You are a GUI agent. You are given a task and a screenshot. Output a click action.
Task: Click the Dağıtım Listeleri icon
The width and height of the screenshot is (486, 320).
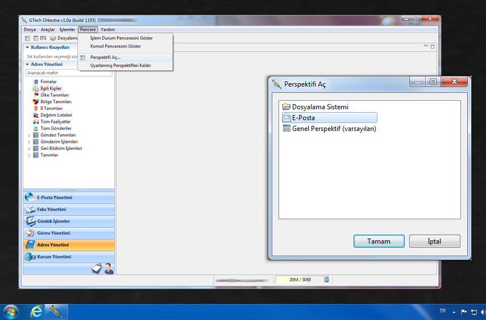[x=36, y=115]
